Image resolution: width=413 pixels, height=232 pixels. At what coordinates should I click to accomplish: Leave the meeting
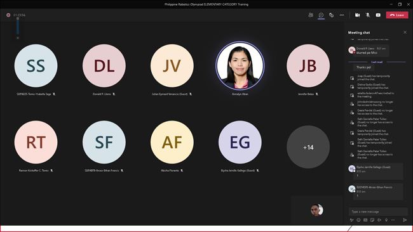[x=397, y=15]
